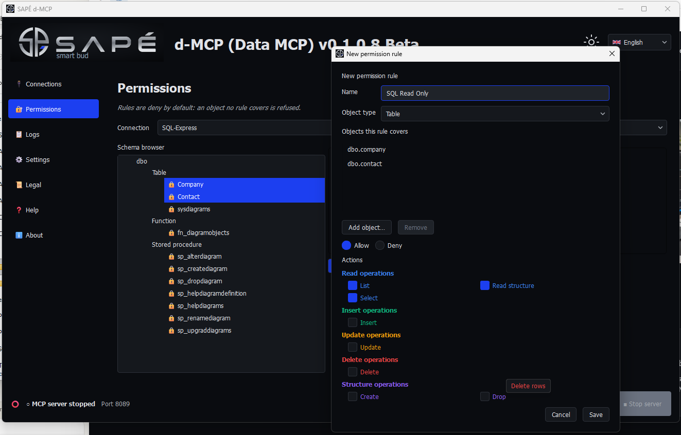Image resolution: width=681 pixels, height=435 pixels.
Task: Click the SAPÉ d-MCP title bar app icon
Action: click(10, 9)
